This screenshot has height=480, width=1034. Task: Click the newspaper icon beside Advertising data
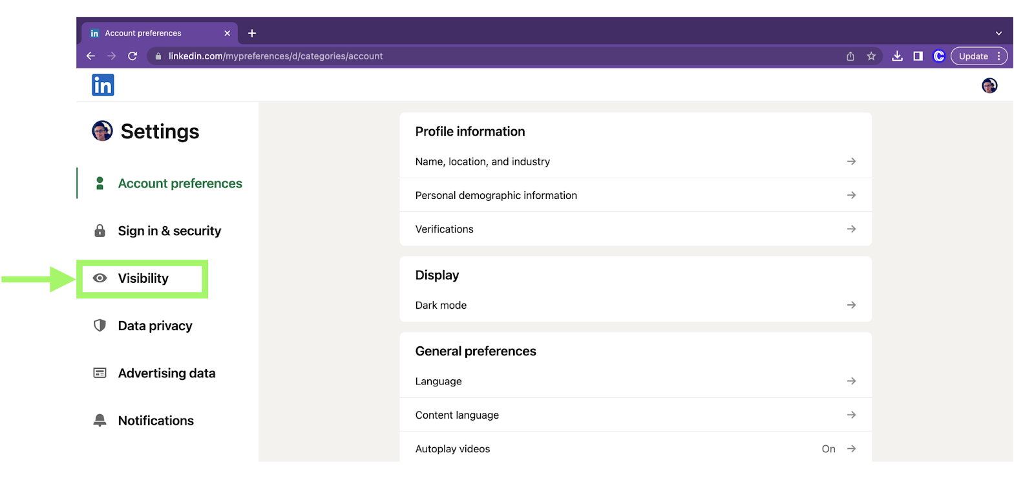(100, 373)
